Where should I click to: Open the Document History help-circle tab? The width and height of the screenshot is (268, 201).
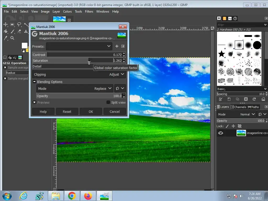[235, 18]
